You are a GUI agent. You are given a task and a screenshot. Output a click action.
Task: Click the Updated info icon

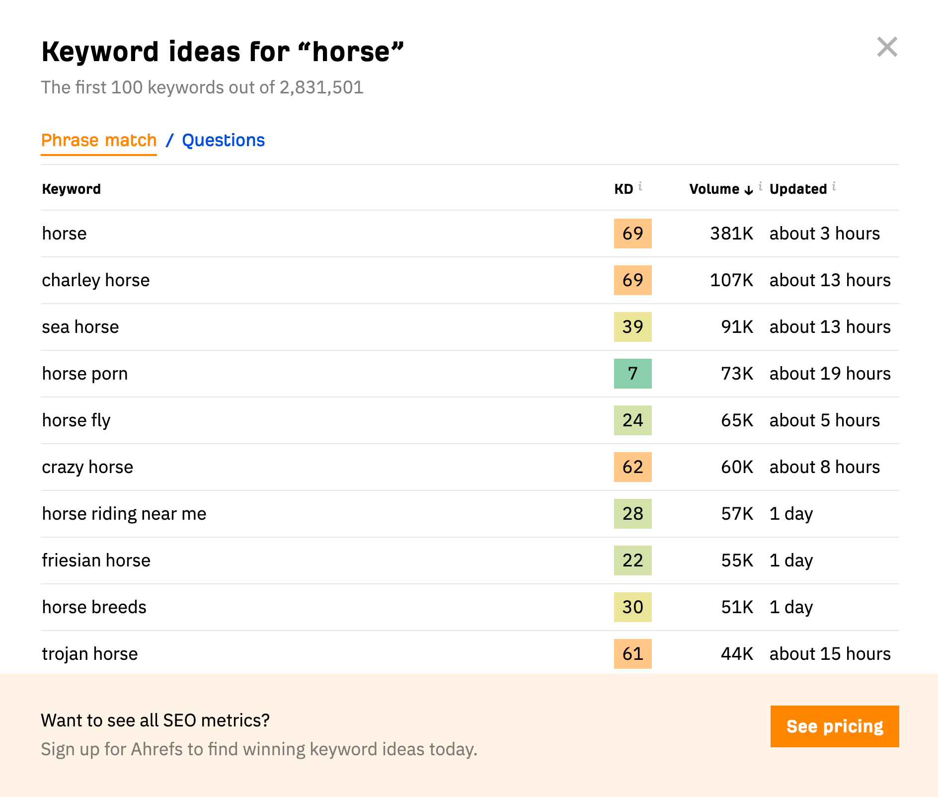(x=834, y=186)
